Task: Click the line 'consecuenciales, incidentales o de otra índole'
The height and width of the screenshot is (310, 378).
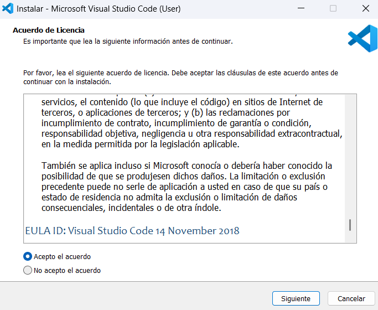Action: [x=131, y=208]
